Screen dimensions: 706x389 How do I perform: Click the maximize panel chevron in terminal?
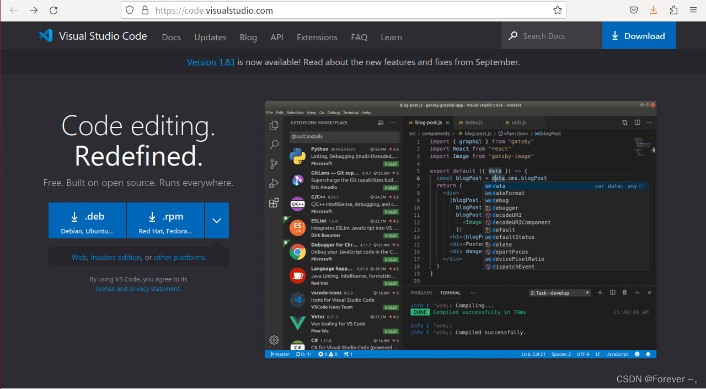click(637, 292)
